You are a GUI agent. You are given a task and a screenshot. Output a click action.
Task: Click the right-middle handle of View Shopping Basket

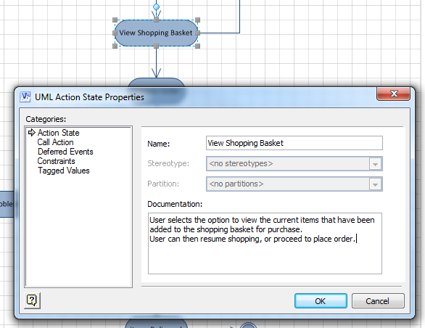197,33
